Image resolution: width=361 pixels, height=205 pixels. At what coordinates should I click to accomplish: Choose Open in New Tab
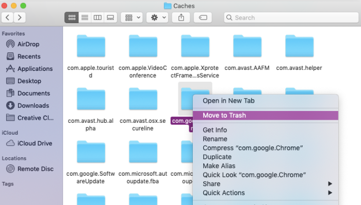(x=266, y=101)
